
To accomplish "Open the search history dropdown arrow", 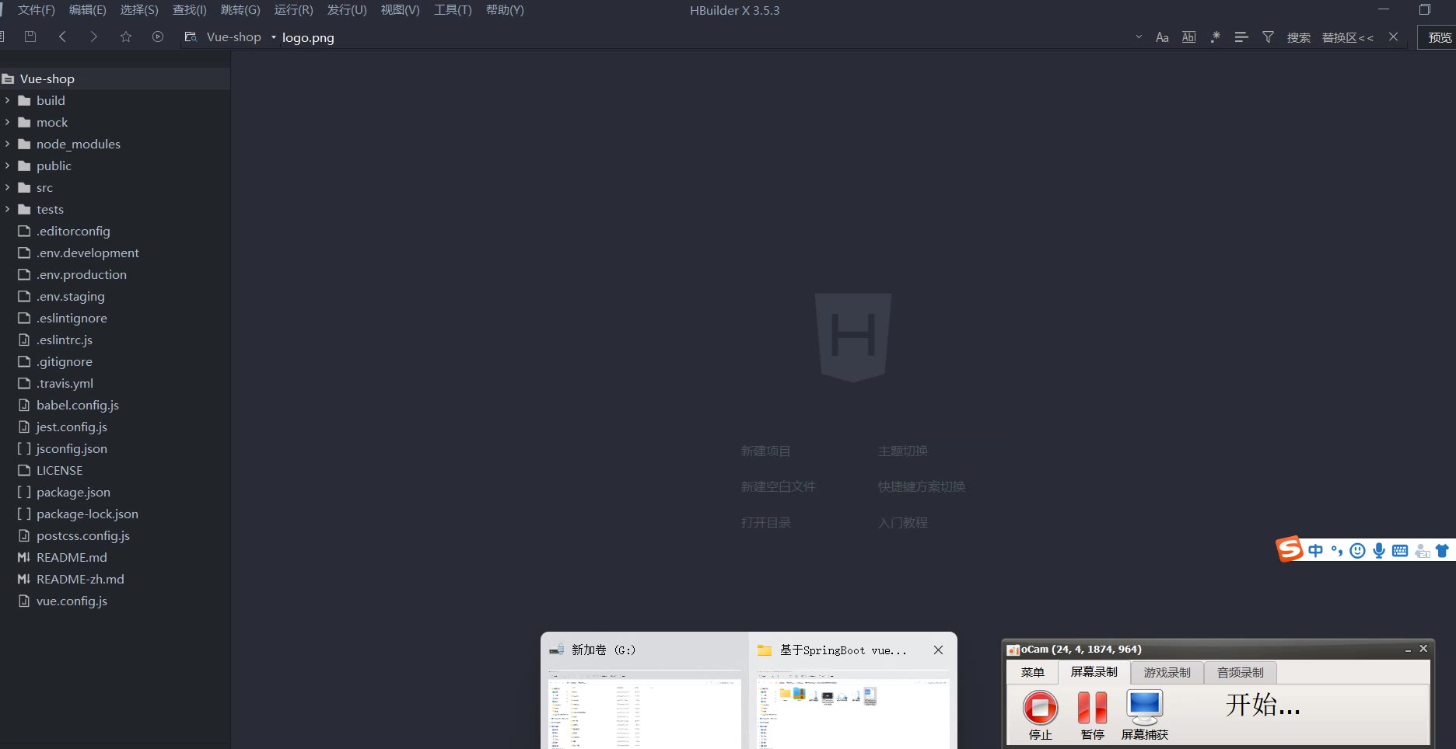I will pyautogui.click(x=1139, y=37).
